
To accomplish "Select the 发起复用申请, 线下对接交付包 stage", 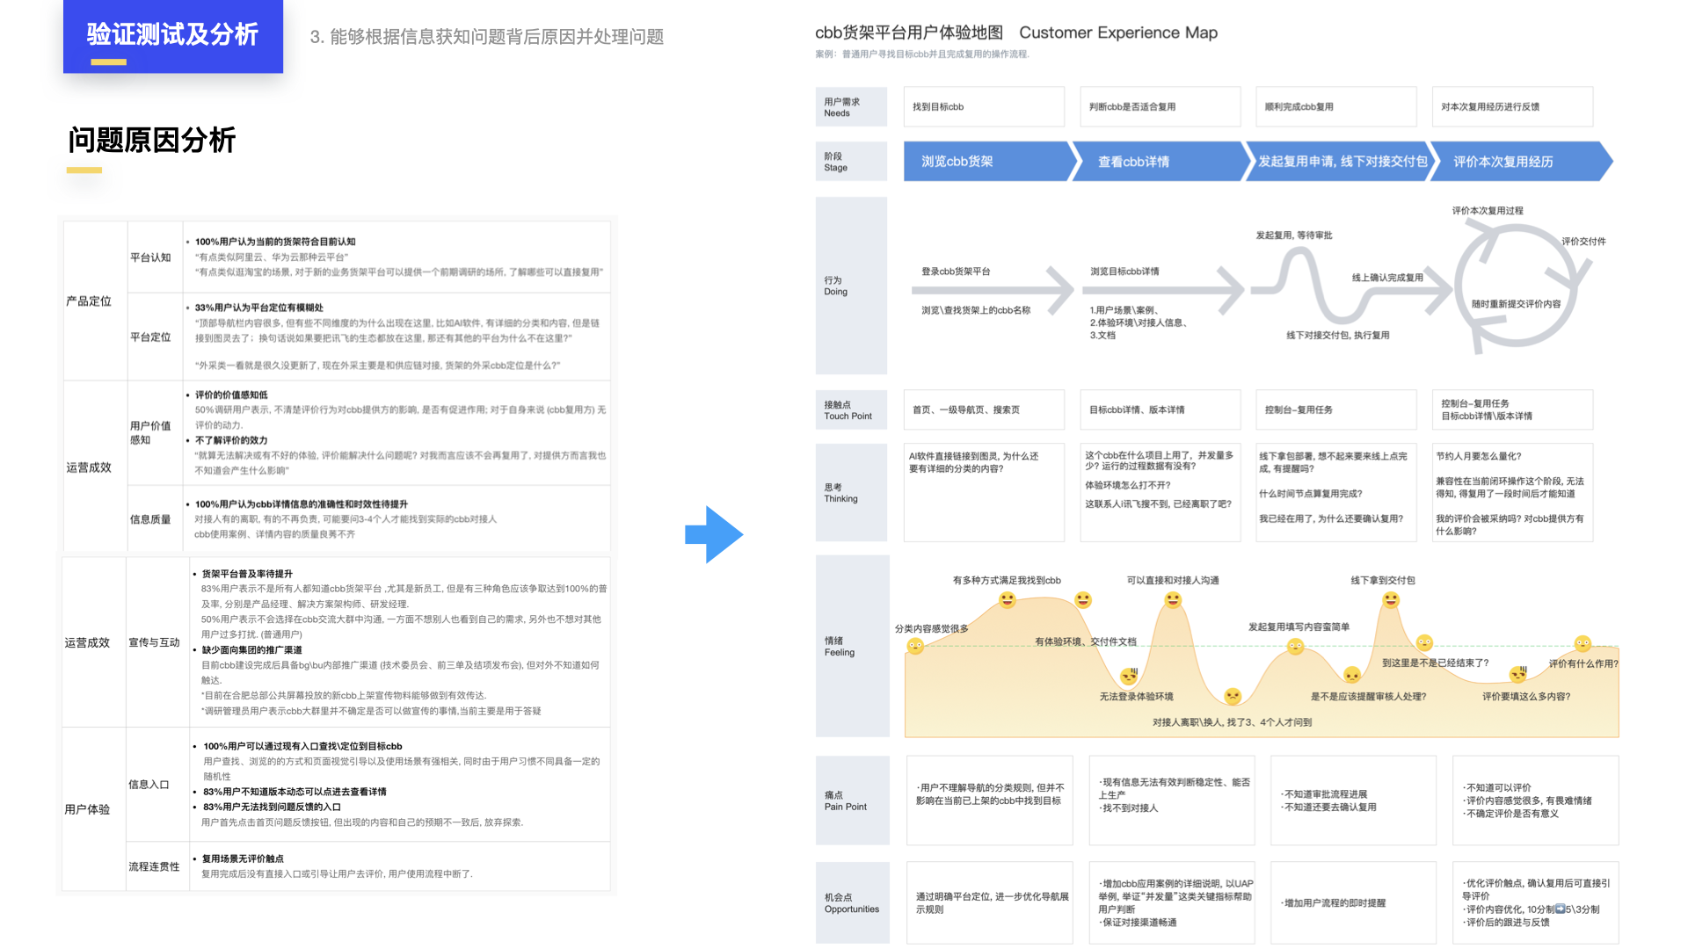I will pos(1342,162).
